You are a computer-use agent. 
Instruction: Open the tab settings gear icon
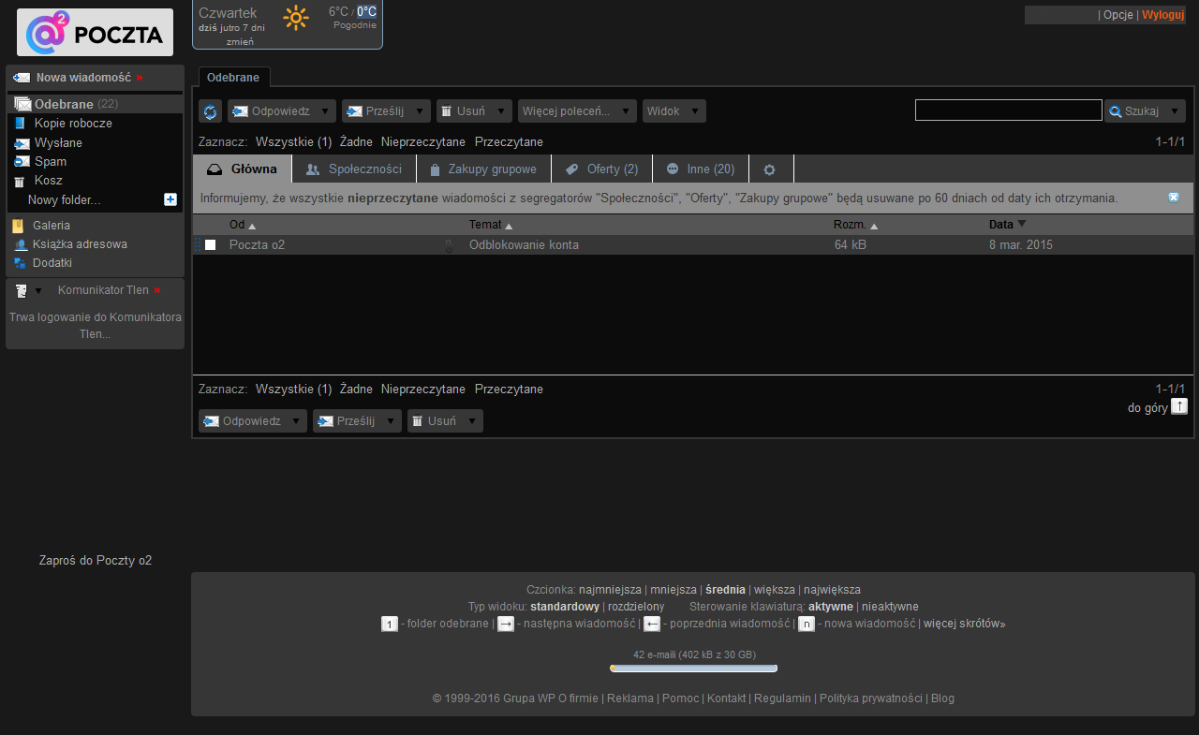[770, 169]
